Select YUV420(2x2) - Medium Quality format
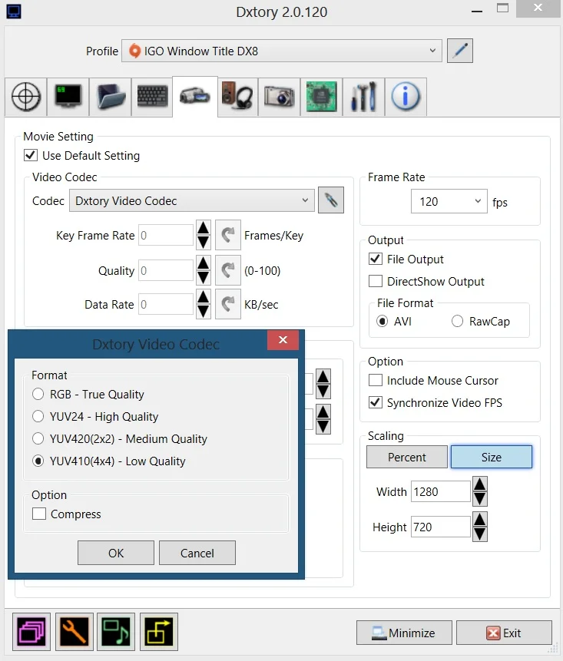Image resolution: width=563 pixels, height=661 pixels. [x=38, y=439]
